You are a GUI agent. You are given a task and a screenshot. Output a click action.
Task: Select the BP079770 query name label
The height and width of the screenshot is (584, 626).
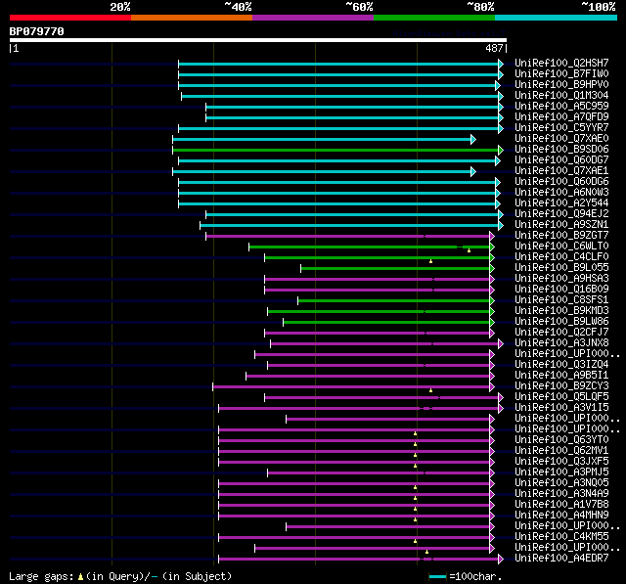point(37,31)
